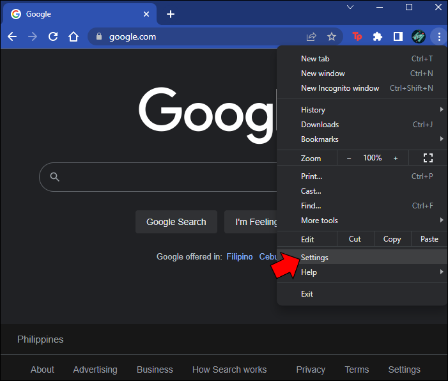Viewport: 448px width, 381px height.
Task: Open the Business footer link
Action: point(155,369)
